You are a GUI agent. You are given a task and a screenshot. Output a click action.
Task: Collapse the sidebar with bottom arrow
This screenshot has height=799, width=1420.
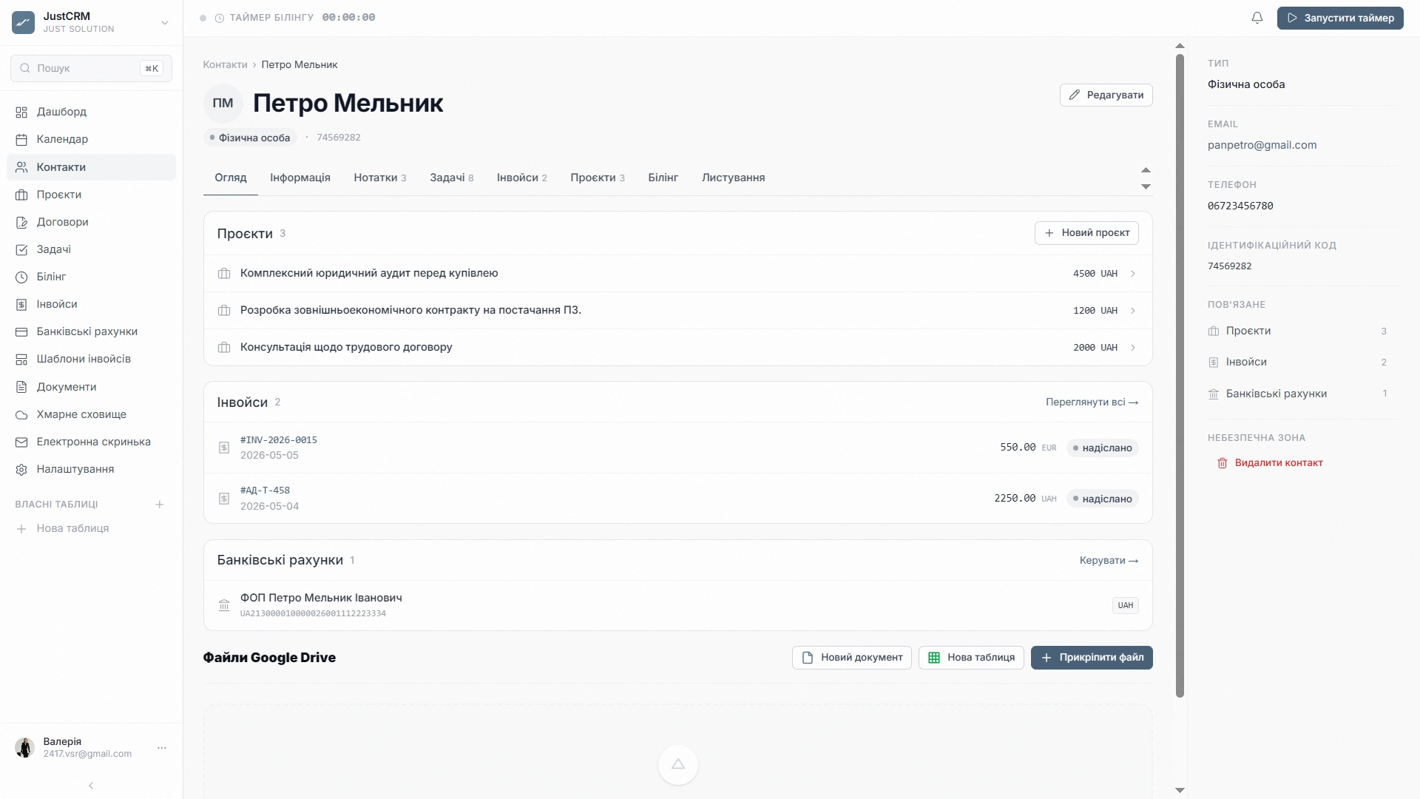point(91,786)
